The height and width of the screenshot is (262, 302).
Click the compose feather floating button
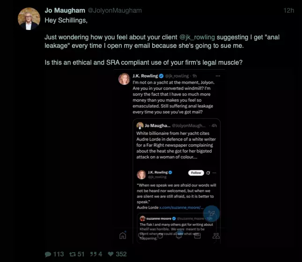pyautogui.click(x=211, y=214)
